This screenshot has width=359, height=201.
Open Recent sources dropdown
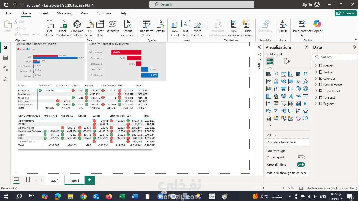coord(127,28)
